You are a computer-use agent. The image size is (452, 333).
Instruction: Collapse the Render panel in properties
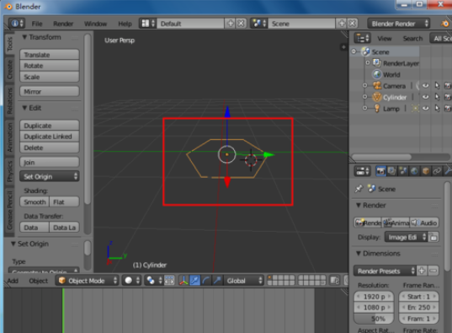click(359, 205)
